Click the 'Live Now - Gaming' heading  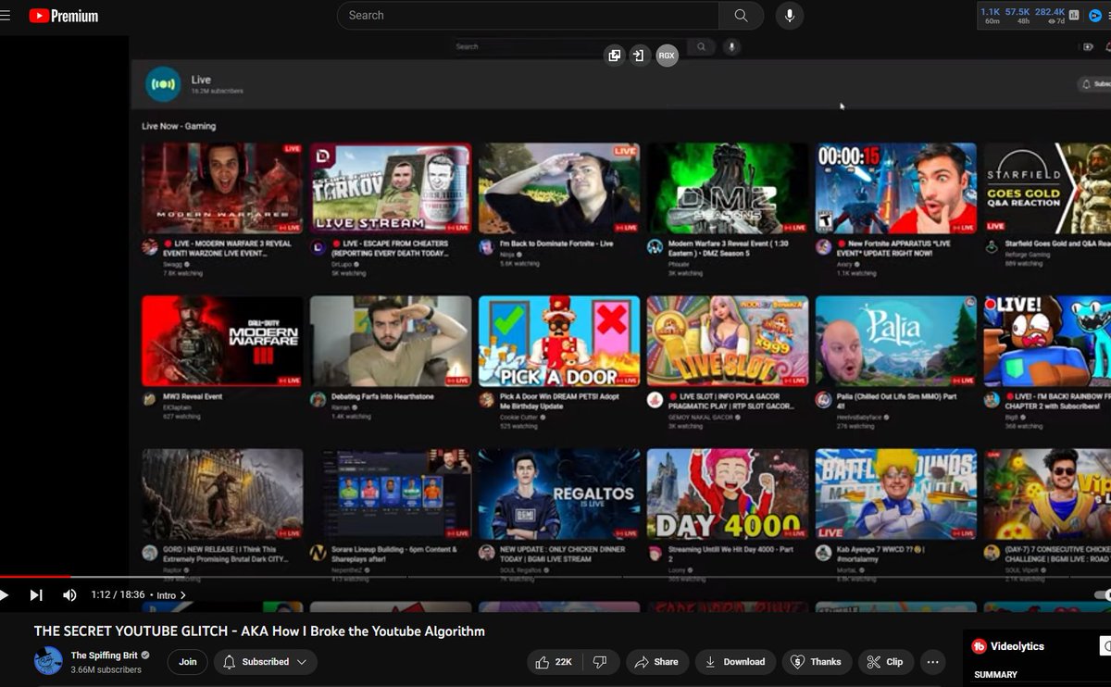(x=179, y=126)
